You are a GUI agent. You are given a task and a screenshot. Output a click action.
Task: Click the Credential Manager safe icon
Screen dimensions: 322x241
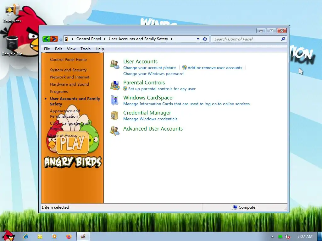(x=114, y=115)
